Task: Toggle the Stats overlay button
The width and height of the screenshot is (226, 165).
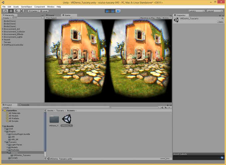Action: click(159, 18)
